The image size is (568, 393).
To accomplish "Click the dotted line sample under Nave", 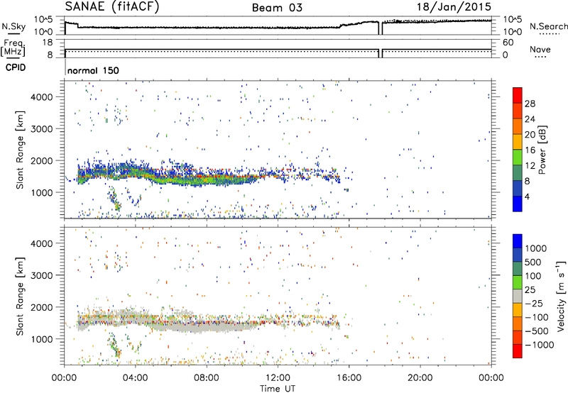I will 540,57.
